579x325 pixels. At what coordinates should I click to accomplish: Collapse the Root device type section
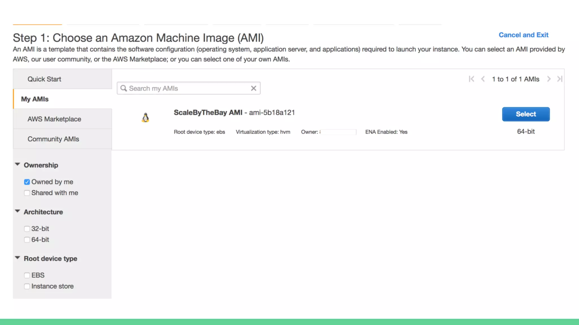[x=18, y=258]
